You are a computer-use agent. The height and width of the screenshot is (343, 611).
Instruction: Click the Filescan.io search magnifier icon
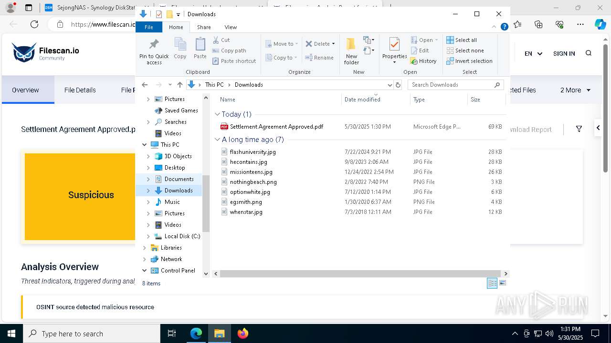pyautogui.click(x=588, y=53)
